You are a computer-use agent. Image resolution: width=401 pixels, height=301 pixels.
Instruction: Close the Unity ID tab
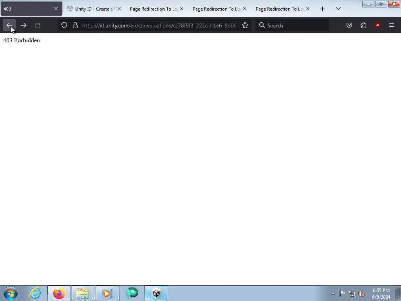pyautogui.click(x=119, y=9)
